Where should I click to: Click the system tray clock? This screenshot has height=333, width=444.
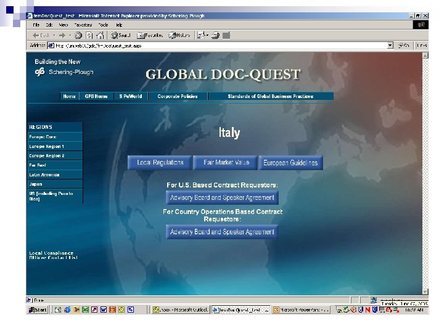[414, 310]
